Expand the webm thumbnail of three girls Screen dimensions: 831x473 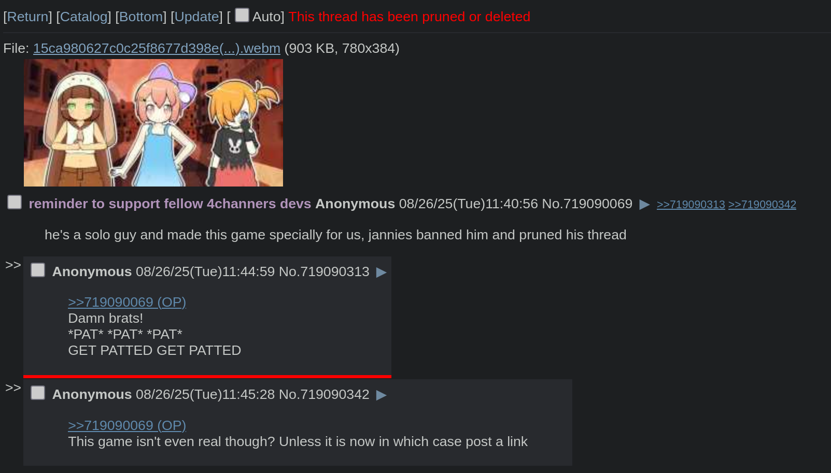[x=153, y=123]
